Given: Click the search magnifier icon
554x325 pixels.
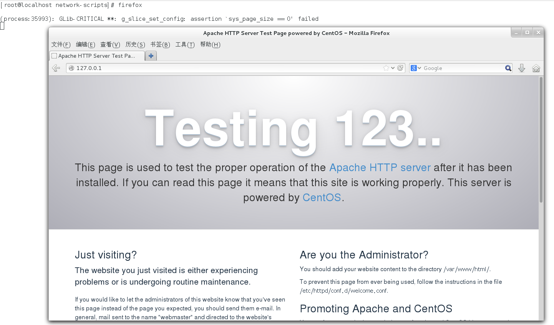Looking at the screenshot, I should [508, 68].
